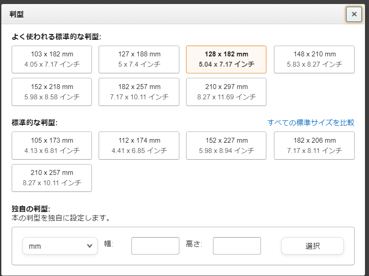Image resolution: width=369 pixels, height=276 pixels.
Task: Click the 選択 button for custom size
Action: pyautogui.click(x=313, y=246)
